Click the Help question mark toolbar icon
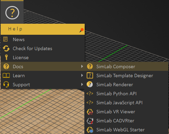Viewport: 169px width, 134px height. (x=12, y=13)
